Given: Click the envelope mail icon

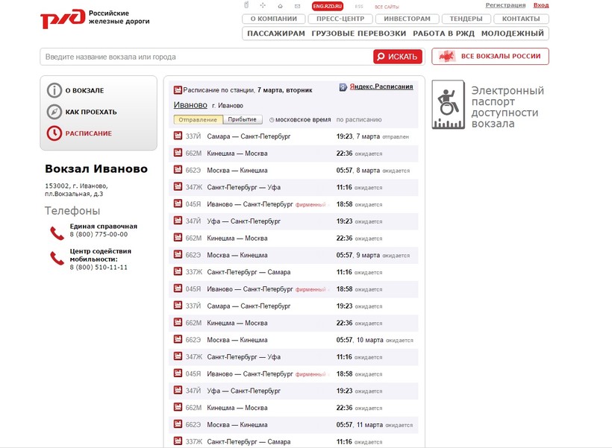Looking at the screenshot, I should click(x=297, y=6).
